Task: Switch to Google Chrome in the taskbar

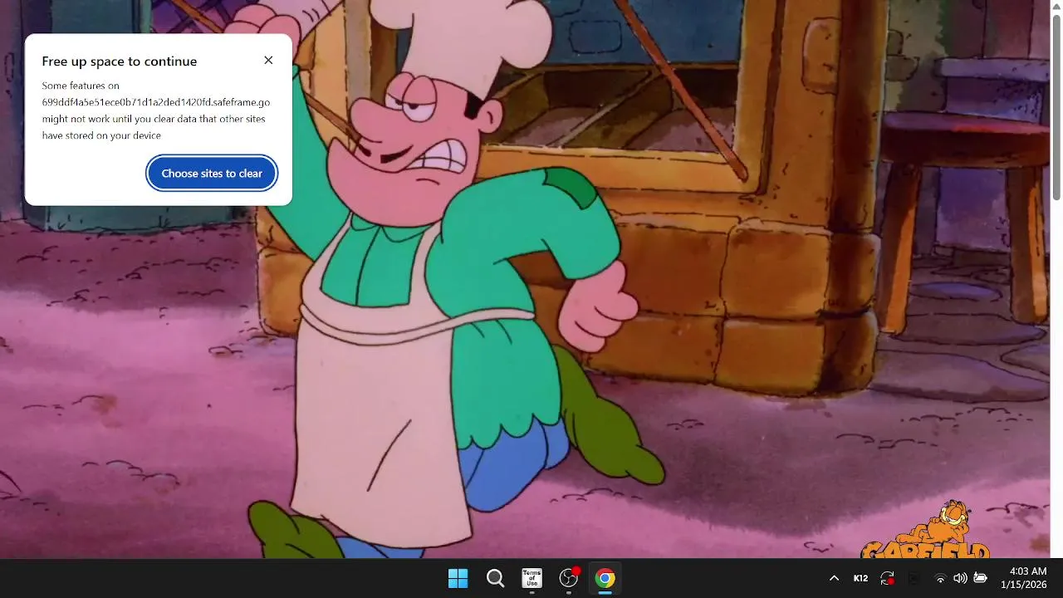Action: click(x=605, y=578)
